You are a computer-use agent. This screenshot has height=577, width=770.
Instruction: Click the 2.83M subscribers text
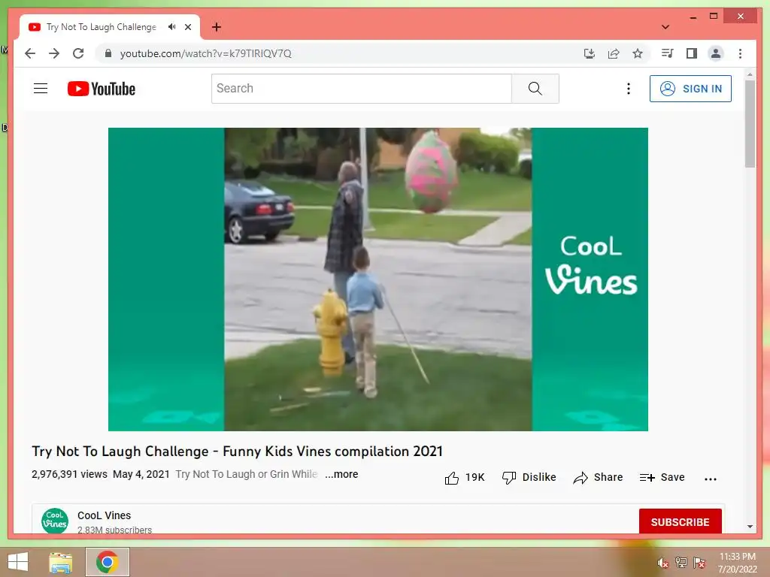pyautogui.click(x=114, y=530)
